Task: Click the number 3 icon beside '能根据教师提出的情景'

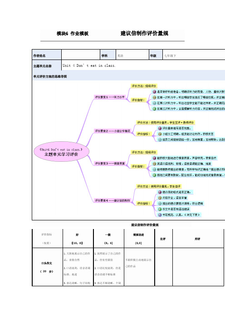Action: coord(154,169)
